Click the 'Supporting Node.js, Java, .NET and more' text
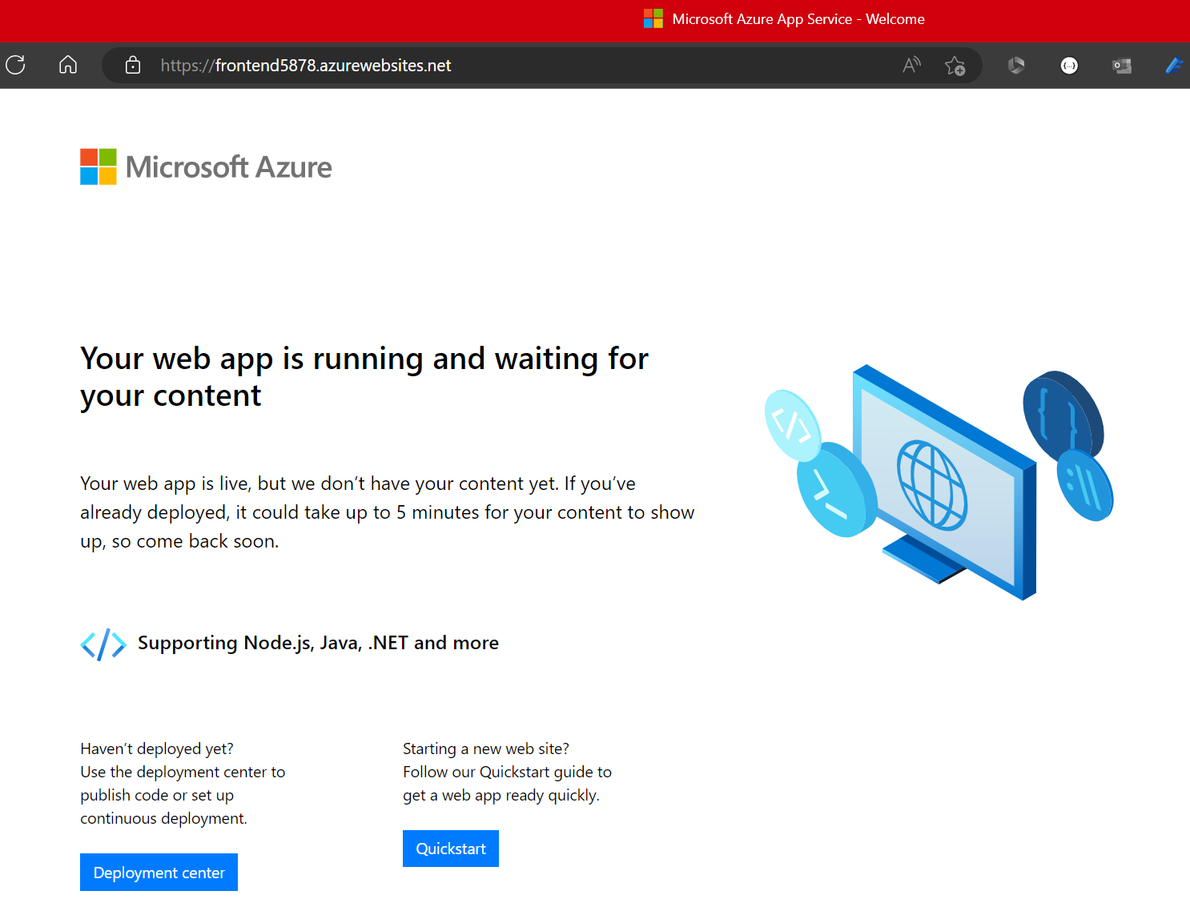1190x923 pixels. [318, 643]
